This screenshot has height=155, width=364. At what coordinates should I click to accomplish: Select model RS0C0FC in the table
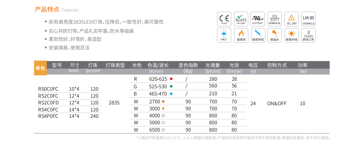pos(48,89)
